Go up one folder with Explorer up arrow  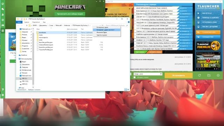27,26
